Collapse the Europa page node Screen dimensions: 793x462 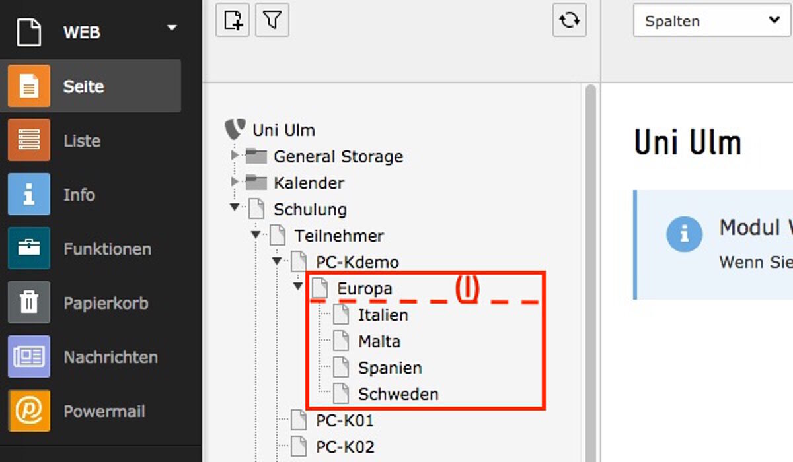[298, 286]
